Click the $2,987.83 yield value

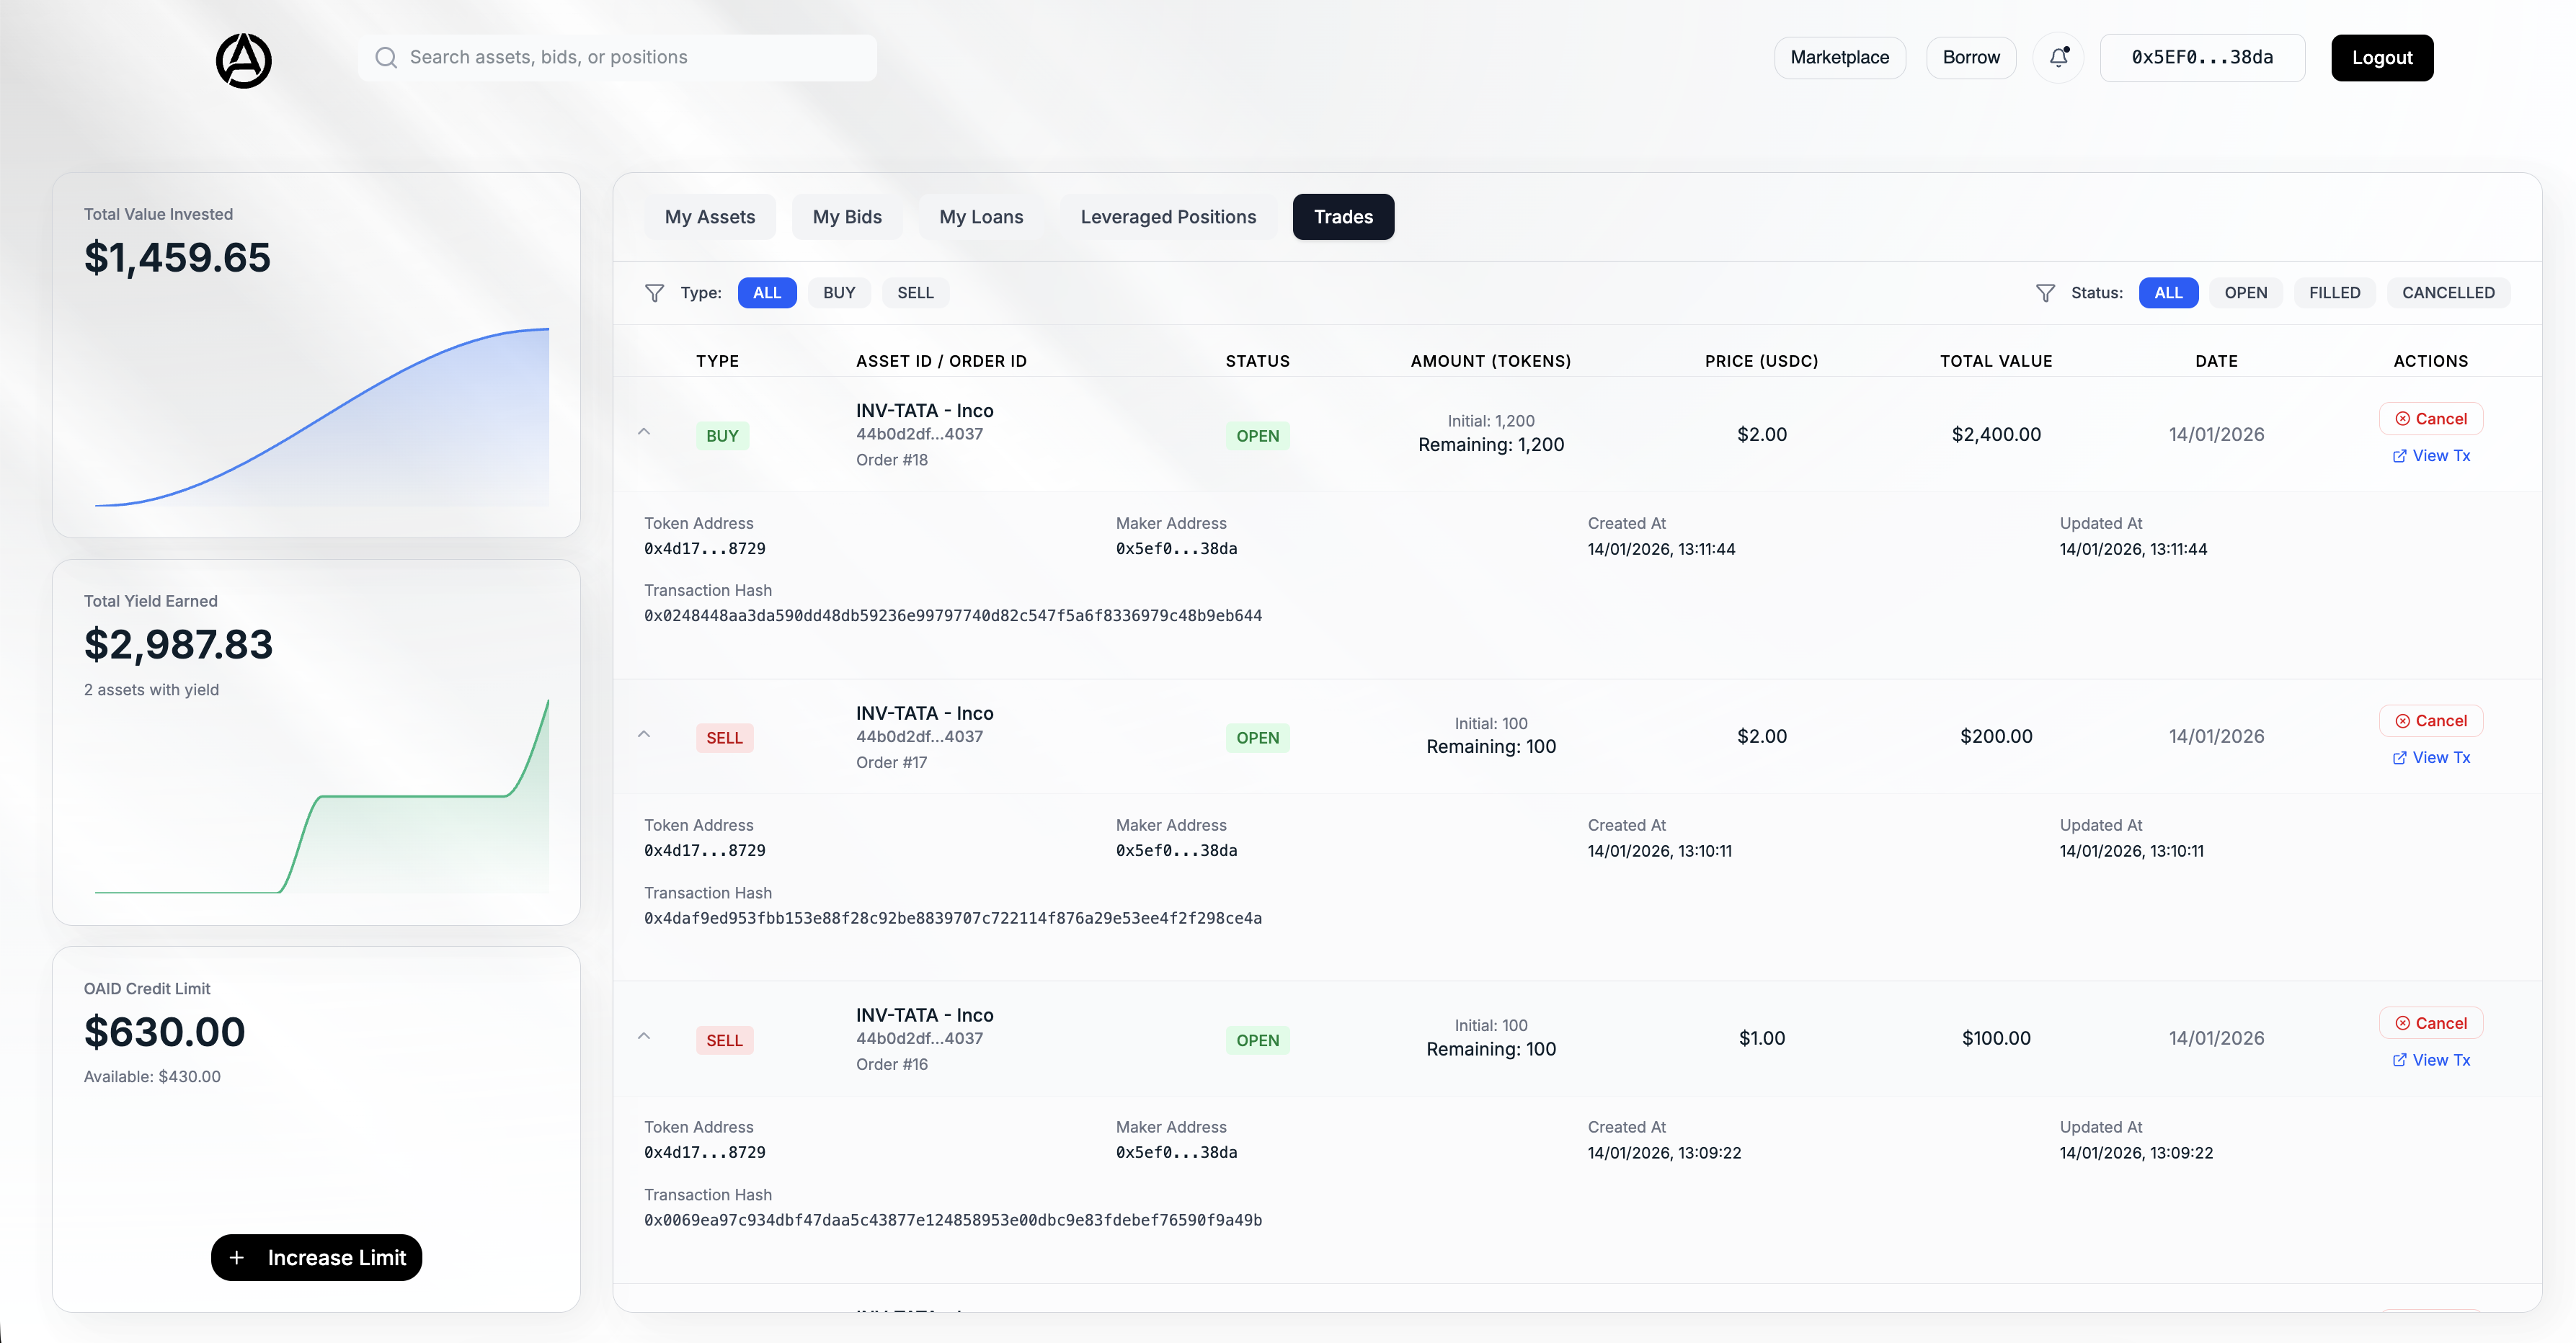(178, 645)
